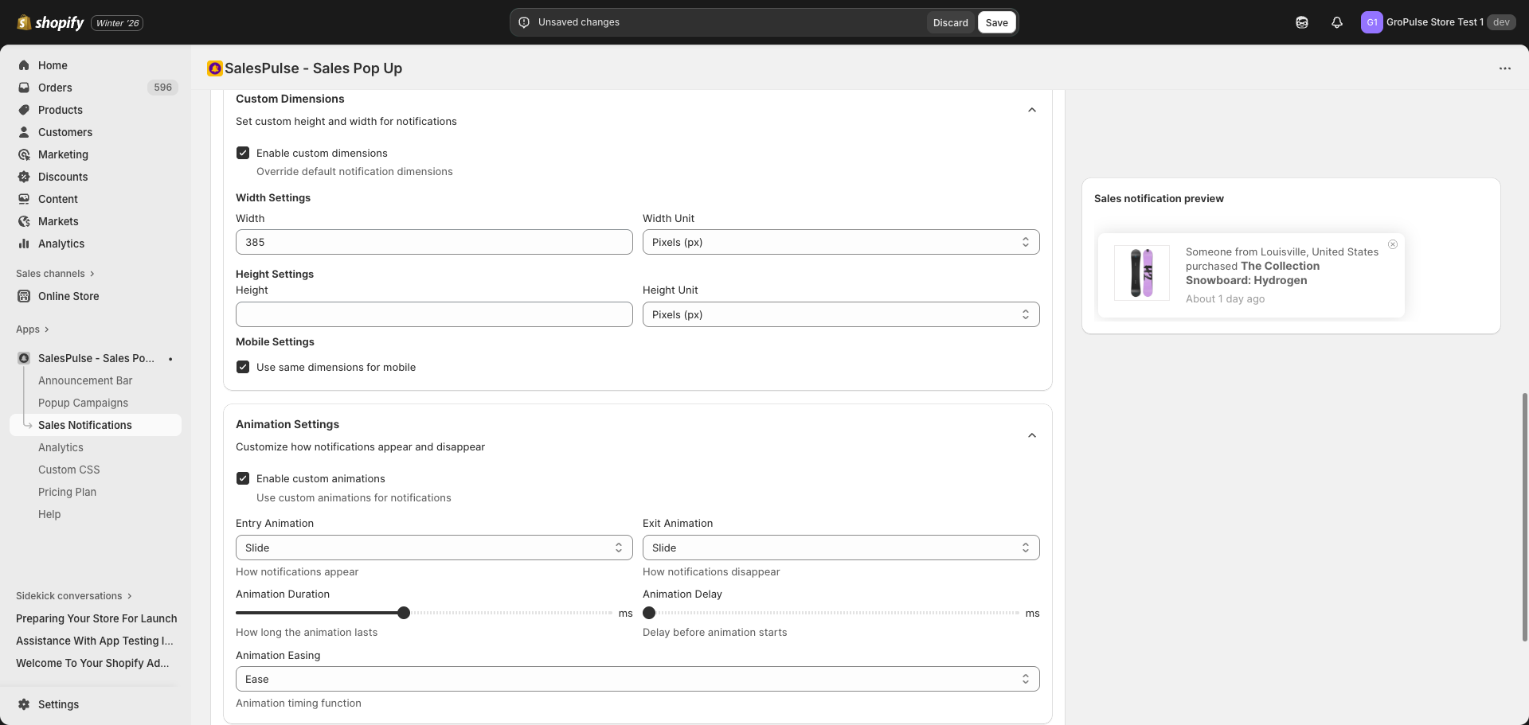Open the Orders section in the sidebar

point(56,88)
